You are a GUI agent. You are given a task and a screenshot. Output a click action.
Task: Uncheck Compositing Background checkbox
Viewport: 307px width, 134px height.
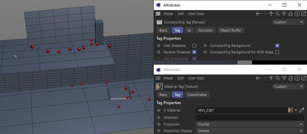(277, 46)
